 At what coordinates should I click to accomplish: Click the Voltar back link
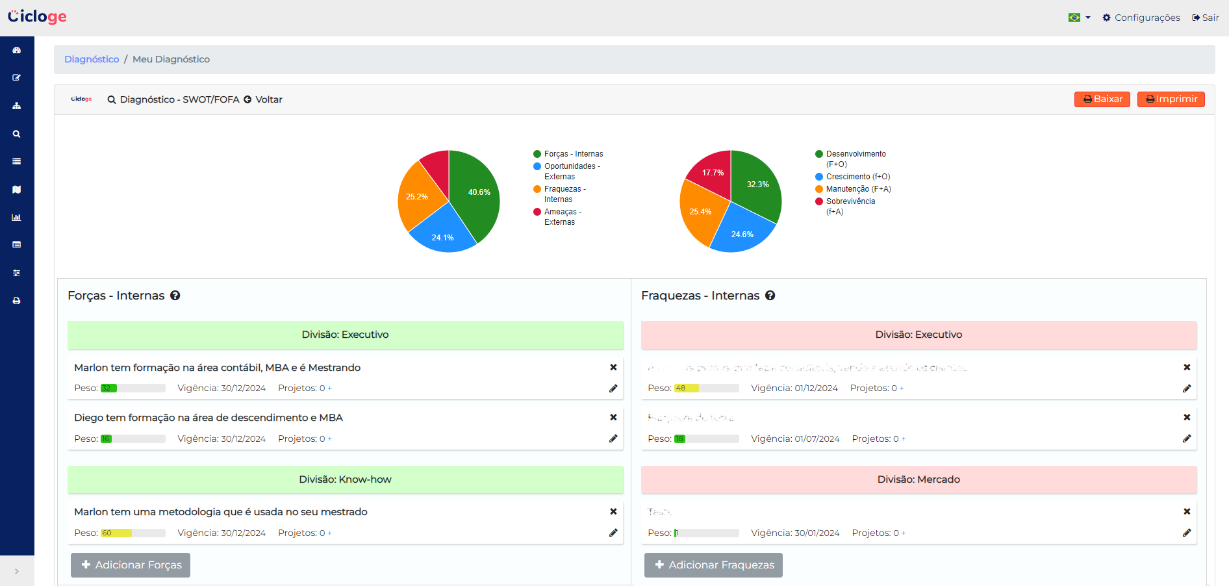[x=263, y=99]
